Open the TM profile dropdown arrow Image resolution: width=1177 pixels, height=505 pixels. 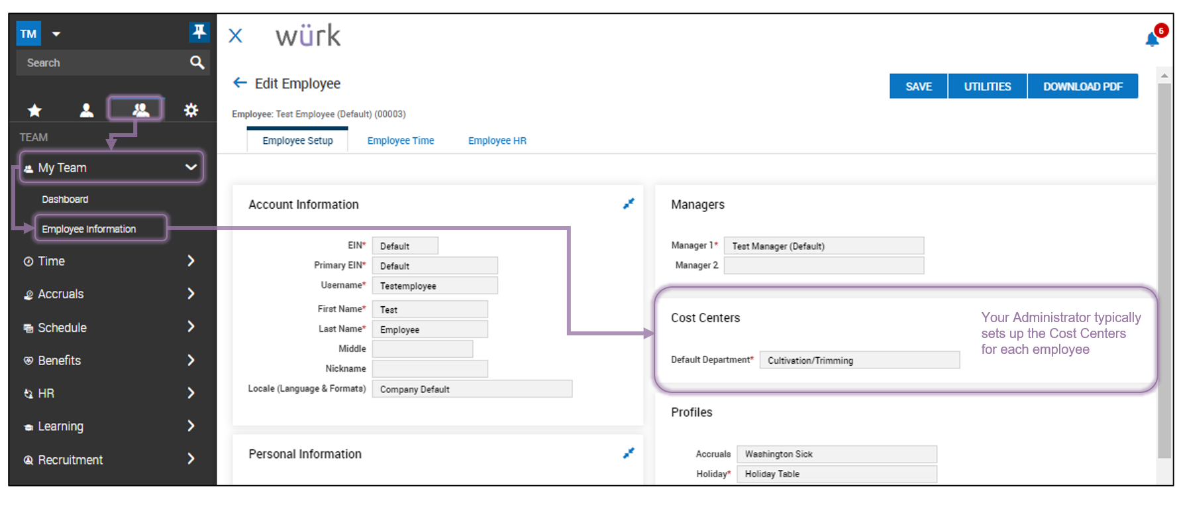(56, 34)
